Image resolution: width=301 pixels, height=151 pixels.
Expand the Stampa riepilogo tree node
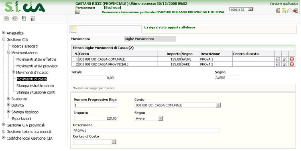point(8,112)
